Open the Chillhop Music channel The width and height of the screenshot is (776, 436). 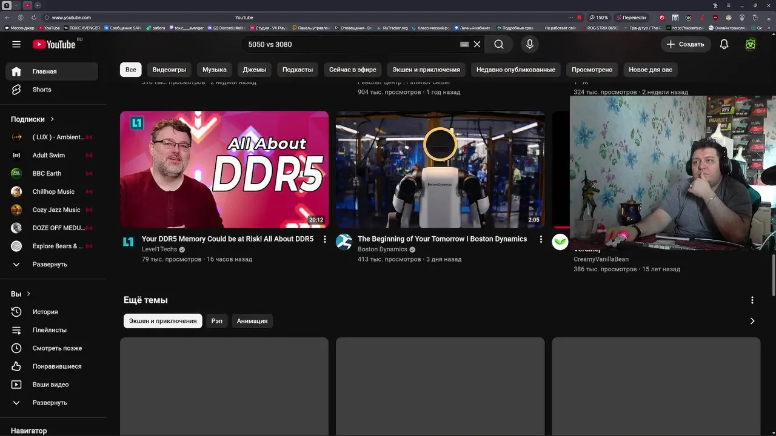click(52, 191)
